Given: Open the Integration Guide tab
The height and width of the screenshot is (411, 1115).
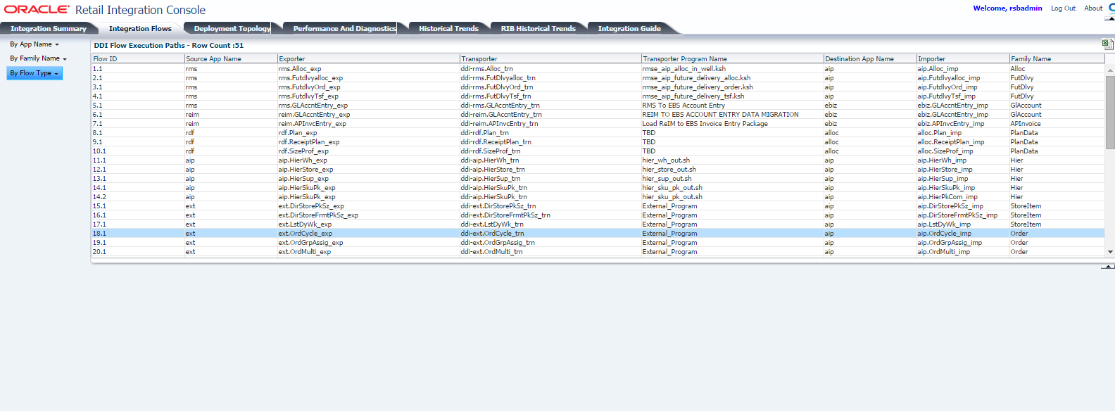Looking at the screenshot, I should [x=629, y=28].
